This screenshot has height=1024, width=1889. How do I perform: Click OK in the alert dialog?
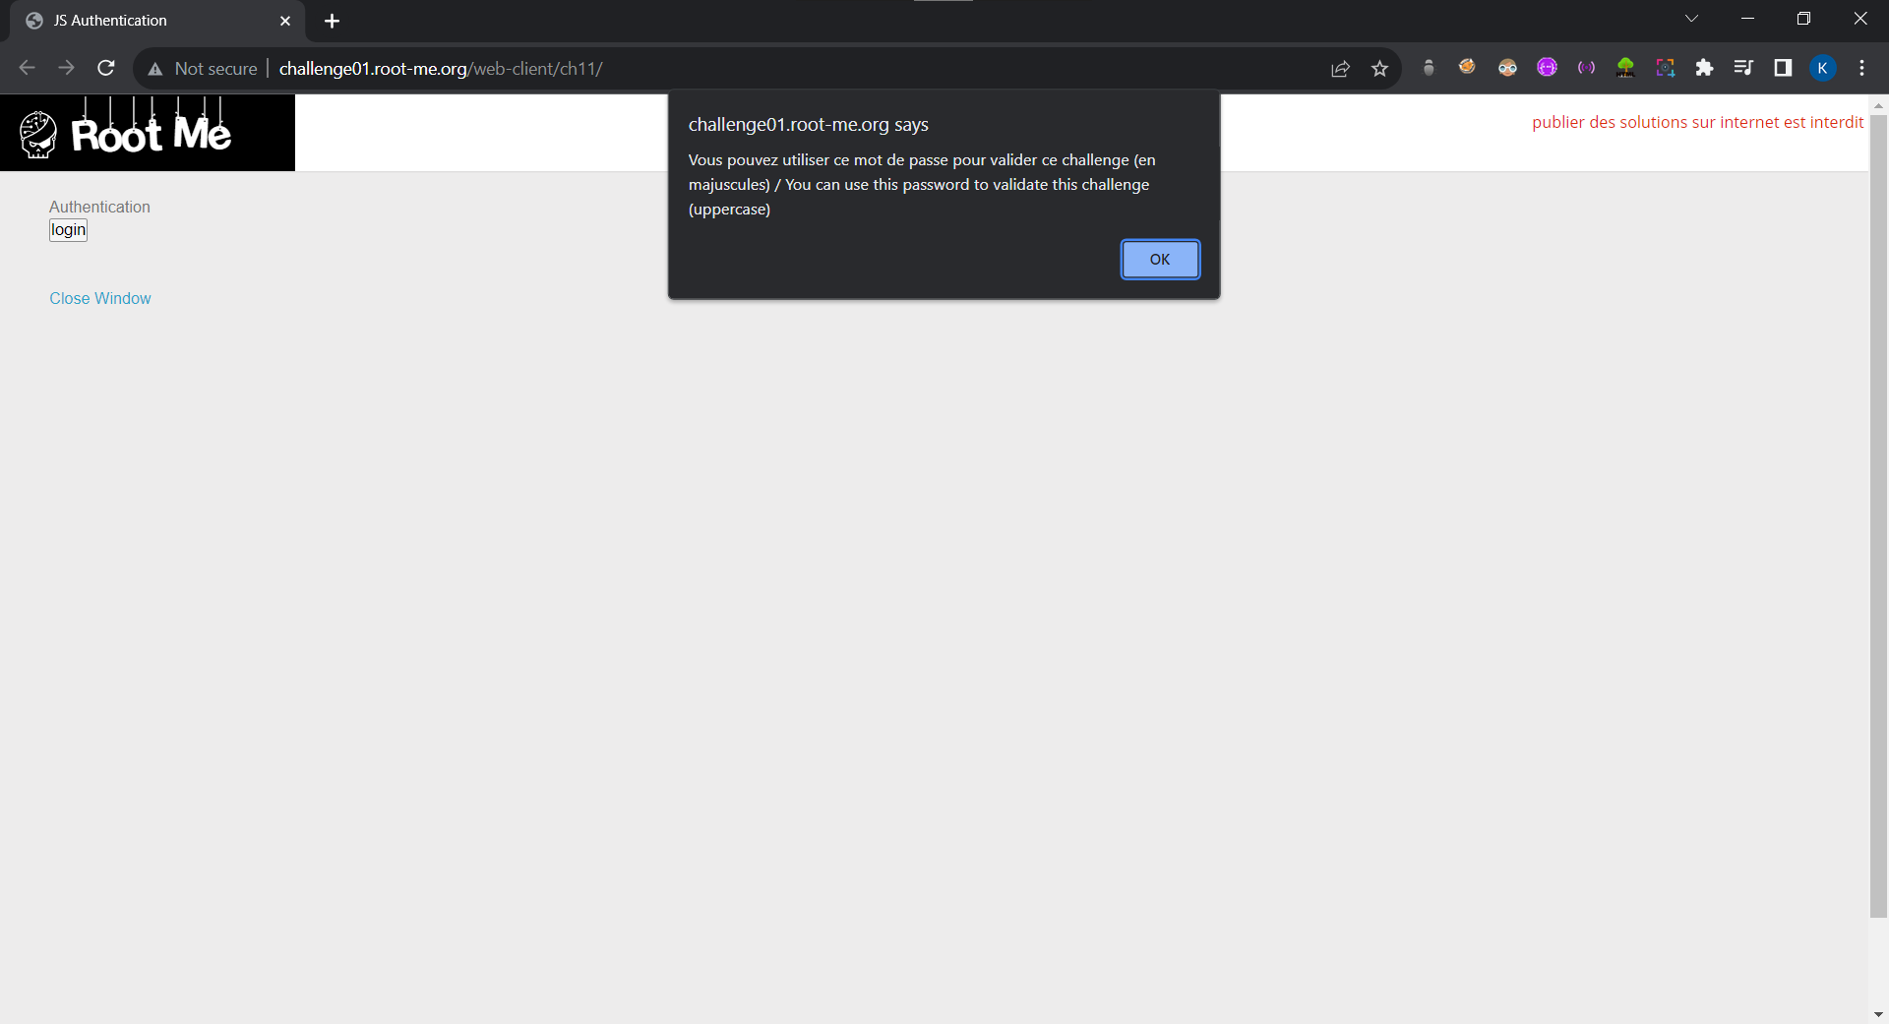coord(1160,260)
